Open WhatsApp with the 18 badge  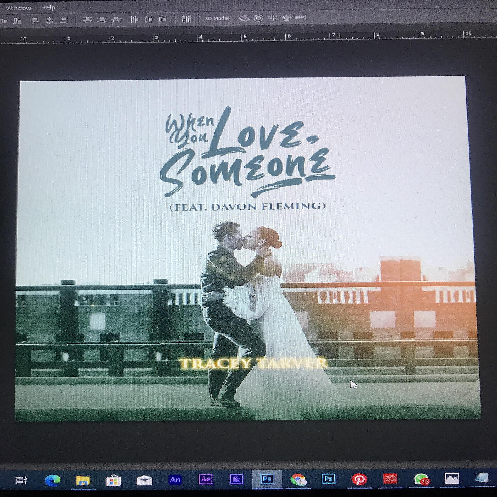tap(421, 479)
